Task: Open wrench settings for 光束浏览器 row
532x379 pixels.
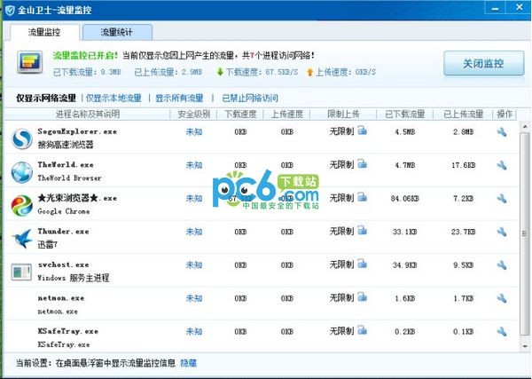Action: (502, 198)
